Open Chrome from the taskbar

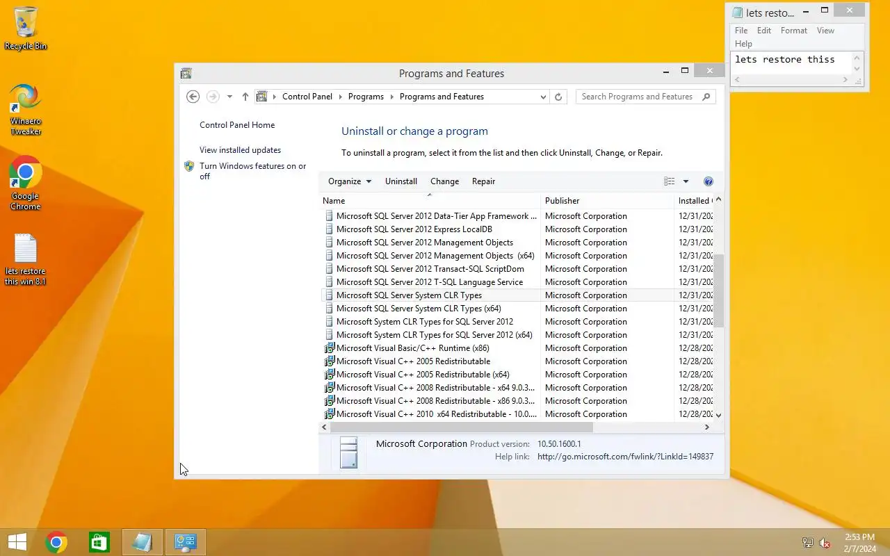[x=56, y=542]
